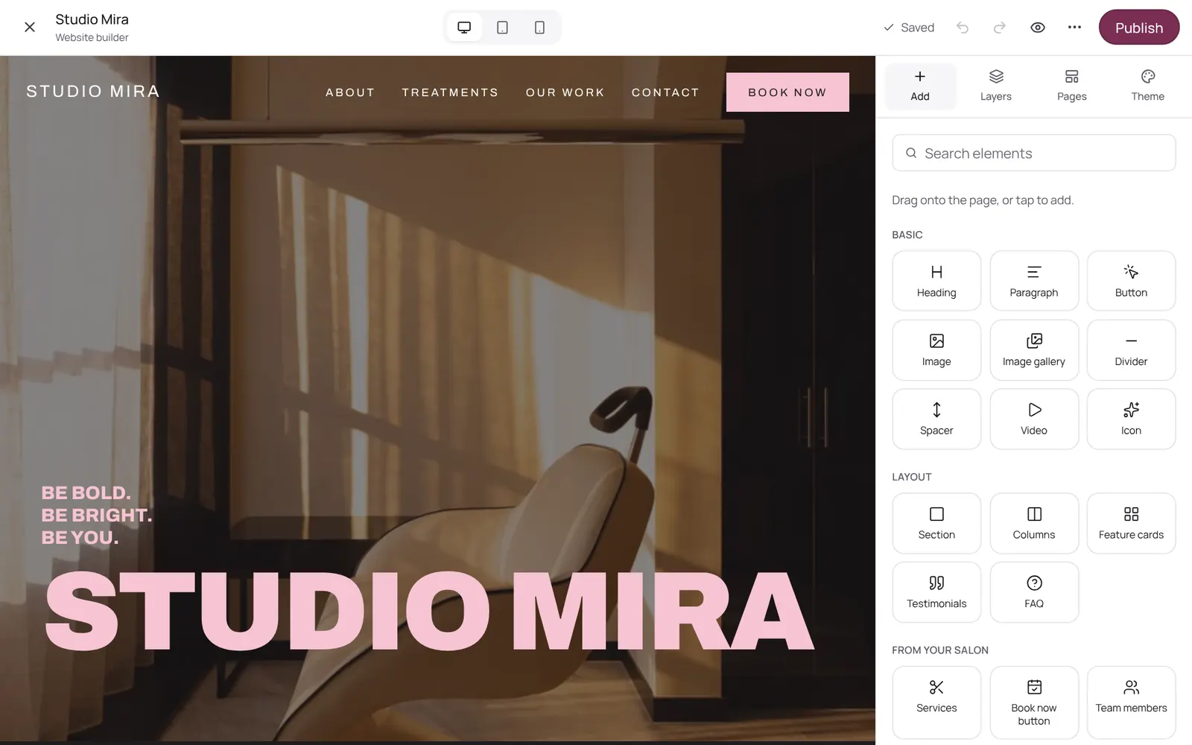Add an Image element

[936, 350]
